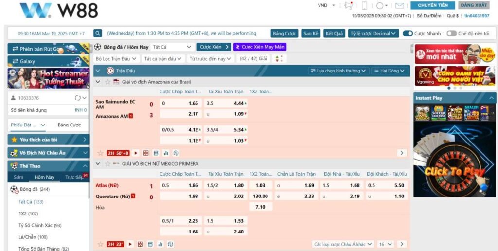Open statistics bar chart icon for Sao Raimundo match
The width and height of the screenshot is (498, 251).
(166, 153)
